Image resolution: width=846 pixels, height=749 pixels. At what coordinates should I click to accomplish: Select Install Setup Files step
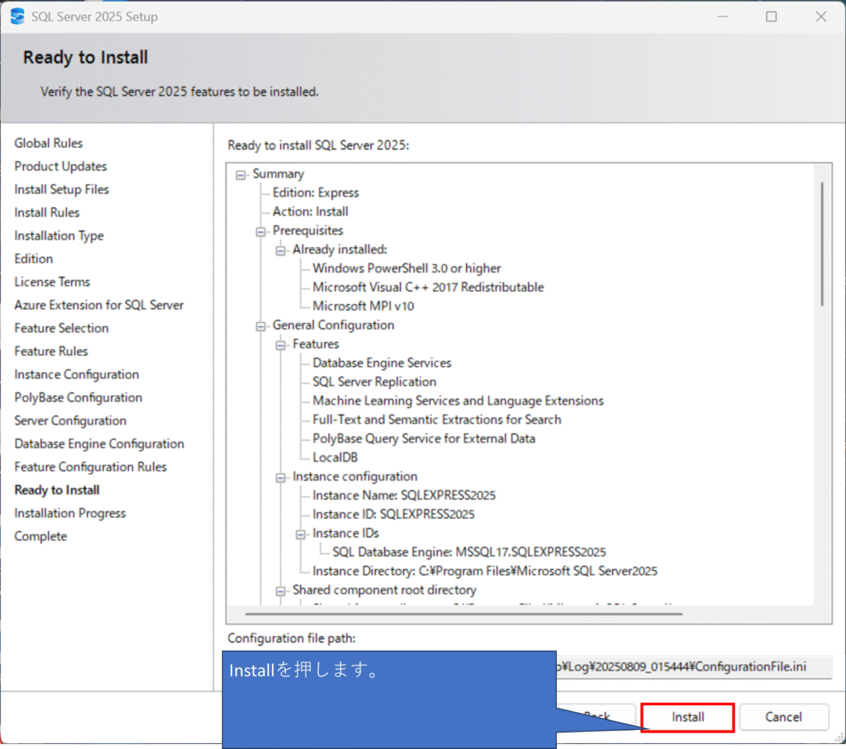point(61,189)
